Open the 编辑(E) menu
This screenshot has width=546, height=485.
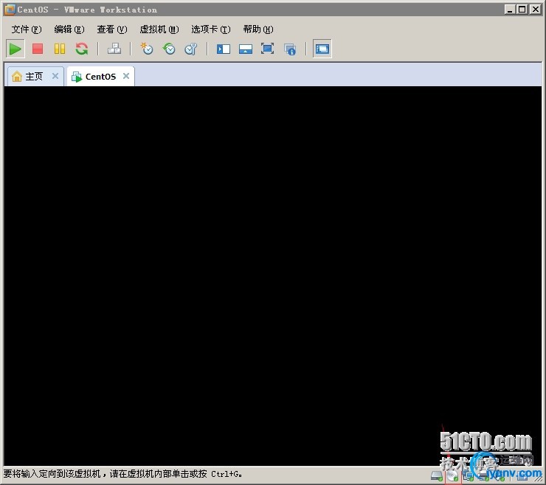69,29
